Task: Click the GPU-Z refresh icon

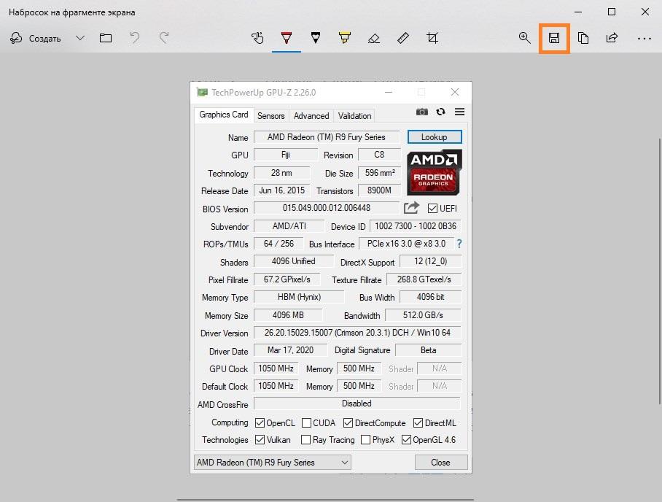Action: pos(441,112)
